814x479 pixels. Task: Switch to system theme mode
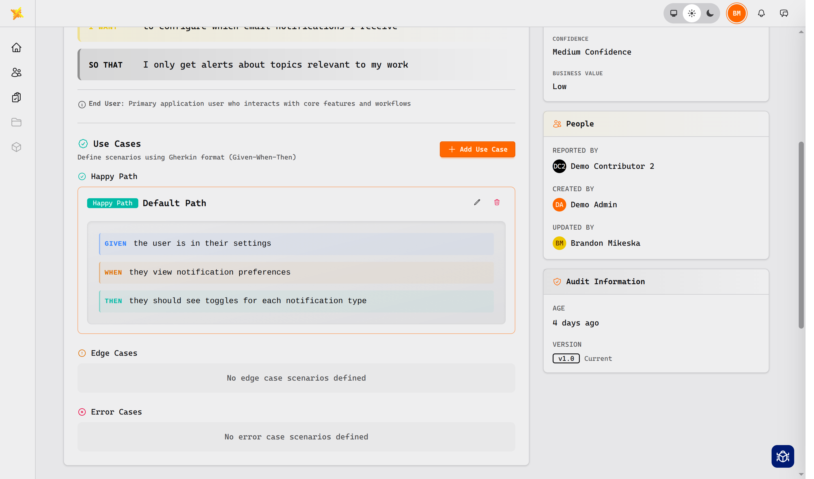point(673,13)
